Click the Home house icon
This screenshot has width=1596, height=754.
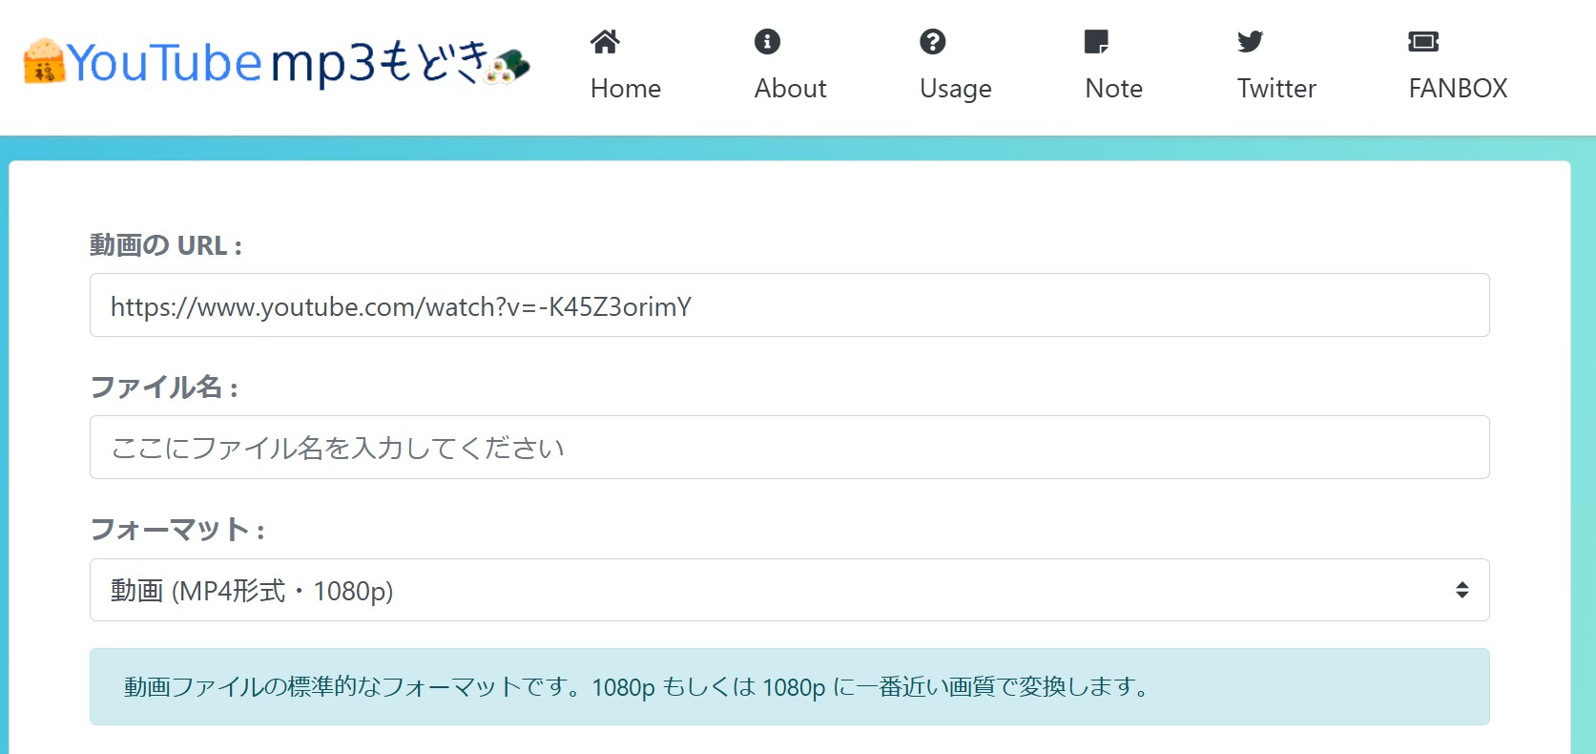pyautogui.click(x=605, y=42)
